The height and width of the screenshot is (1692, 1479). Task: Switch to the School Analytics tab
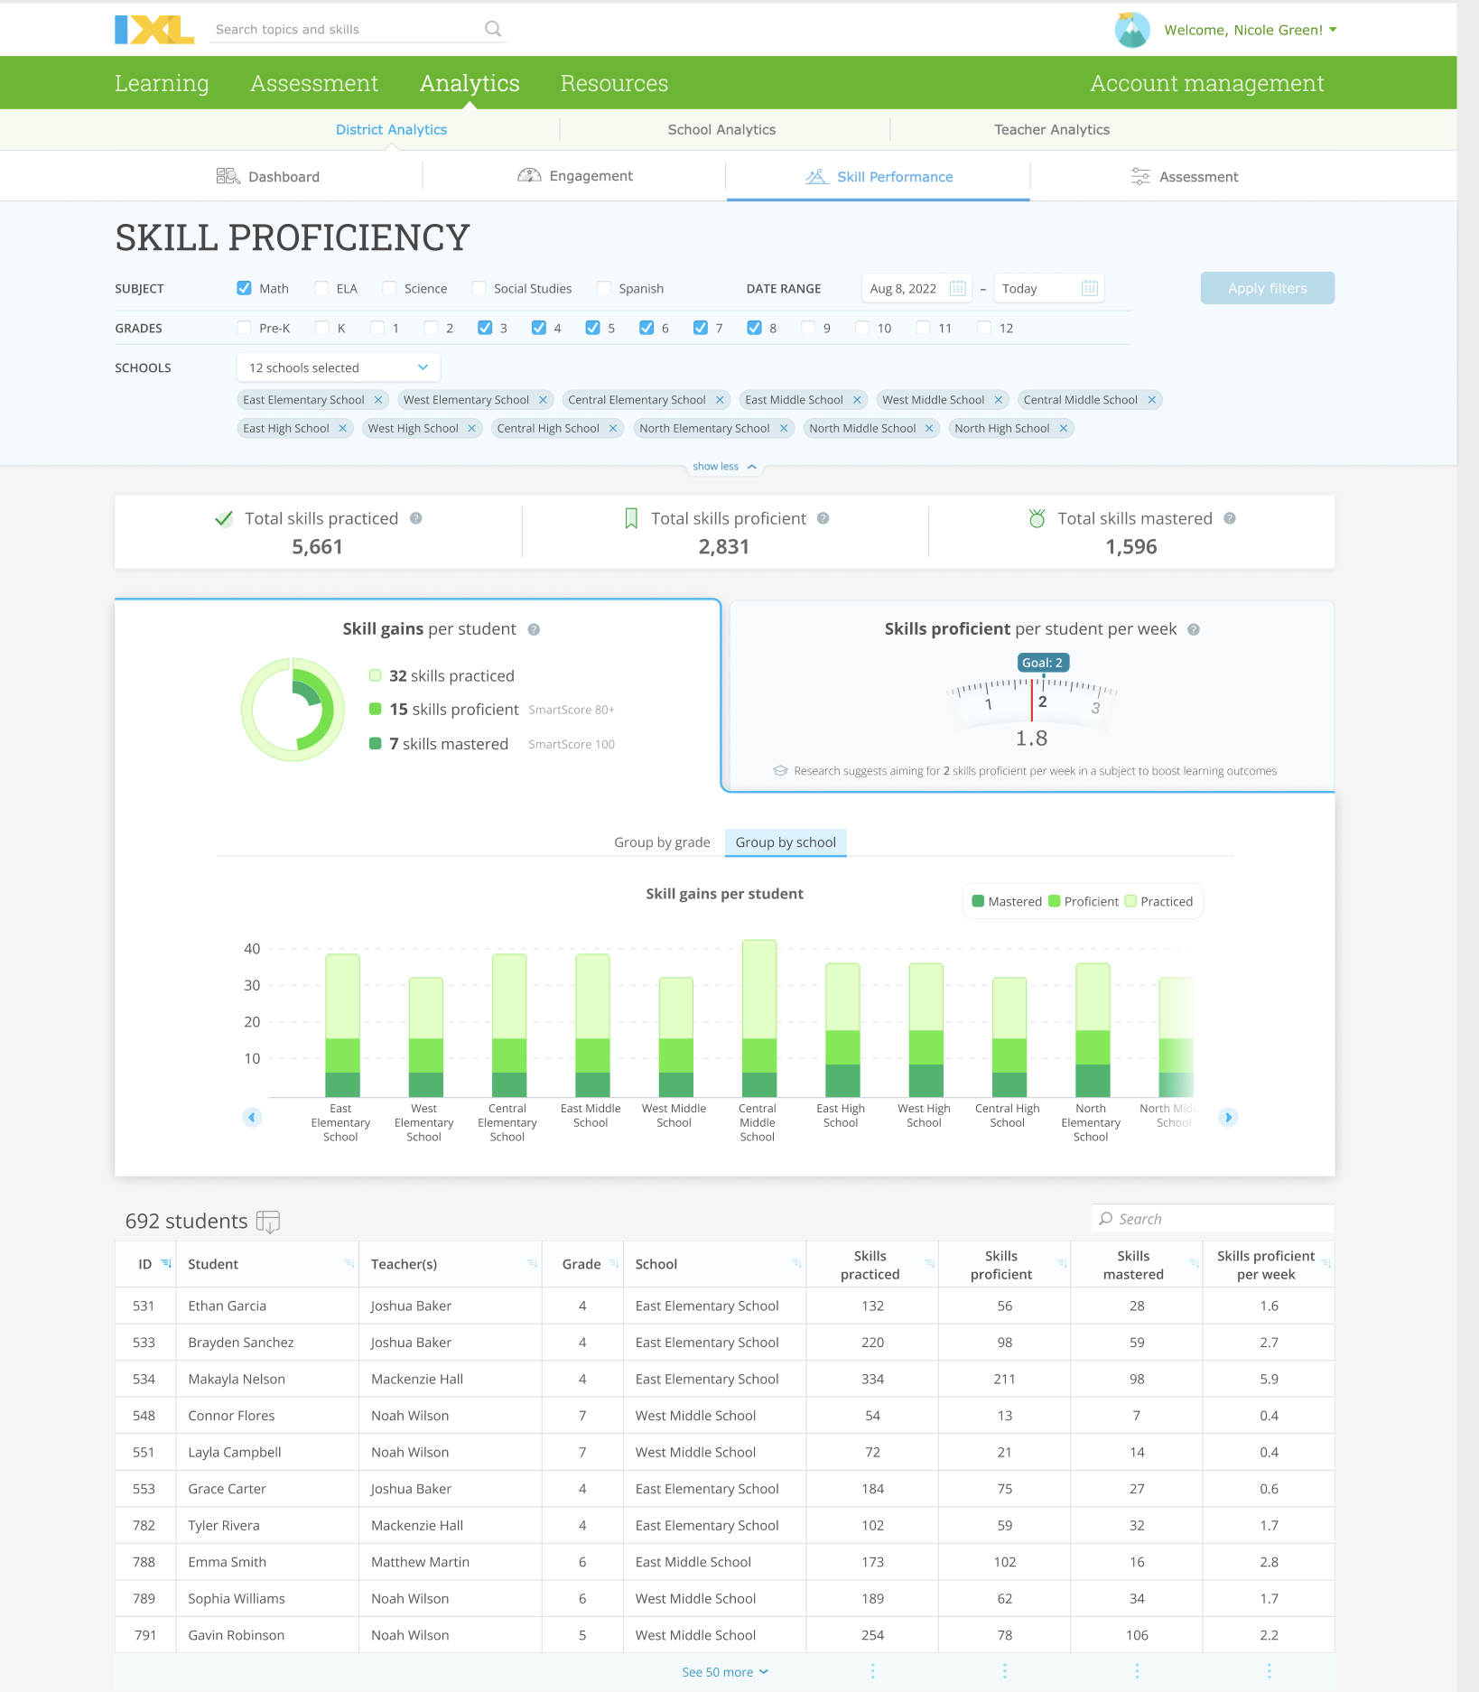[x=721, y=129]
